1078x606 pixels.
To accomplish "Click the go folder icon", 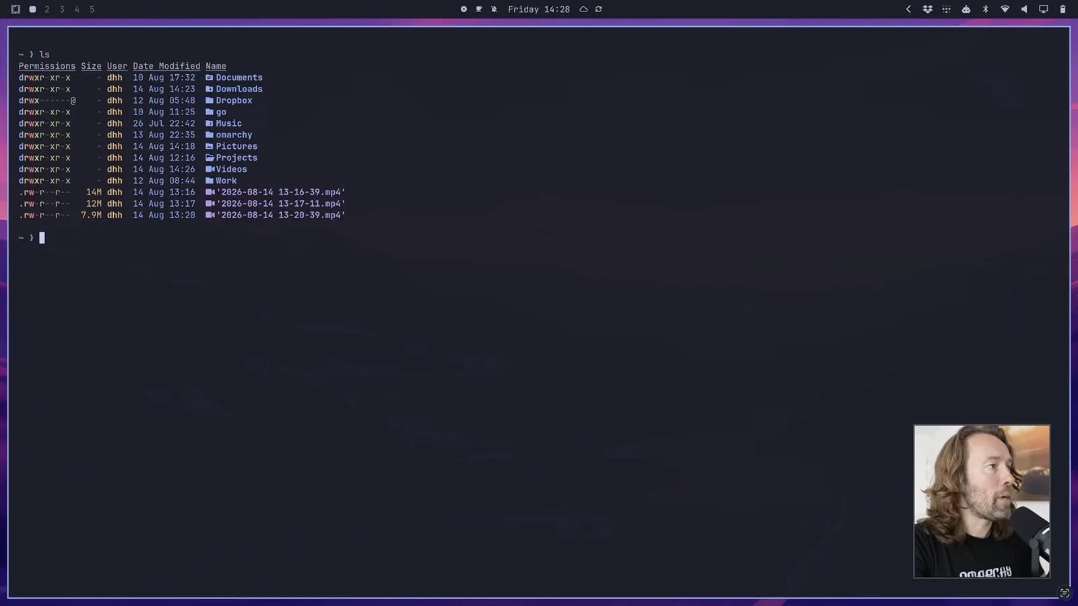I will (210, 112).
